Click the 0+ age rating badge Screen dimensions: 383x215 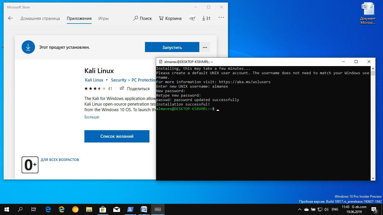click(x=30, y=165)
